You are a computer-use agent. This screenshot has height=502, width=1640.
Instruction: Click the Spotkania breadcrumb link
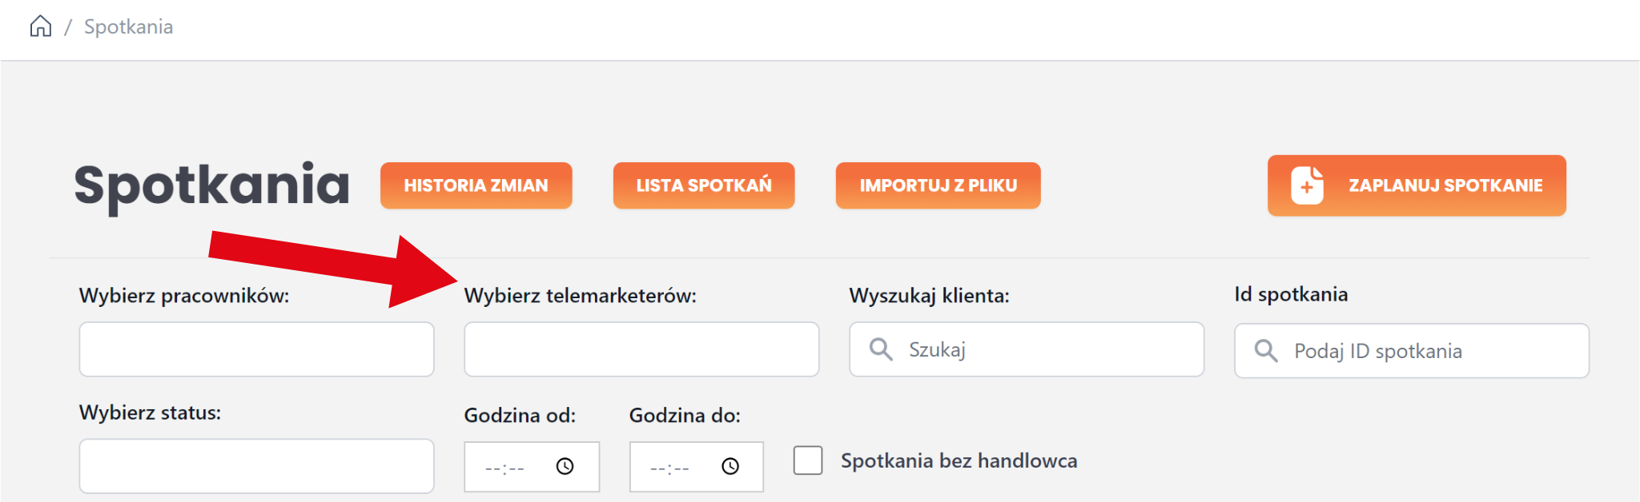(x=128, y=27)
